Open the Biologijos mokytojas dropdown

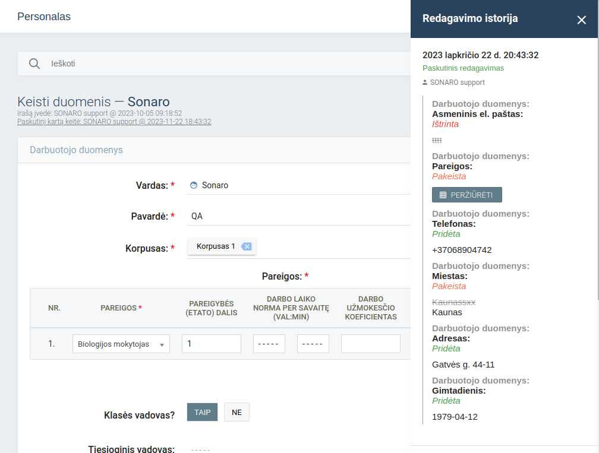tap(121, 344)
